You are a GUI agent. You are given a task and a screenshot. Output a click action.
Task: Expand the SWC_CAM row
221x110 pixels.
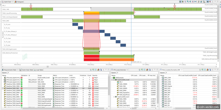point(161,78)
